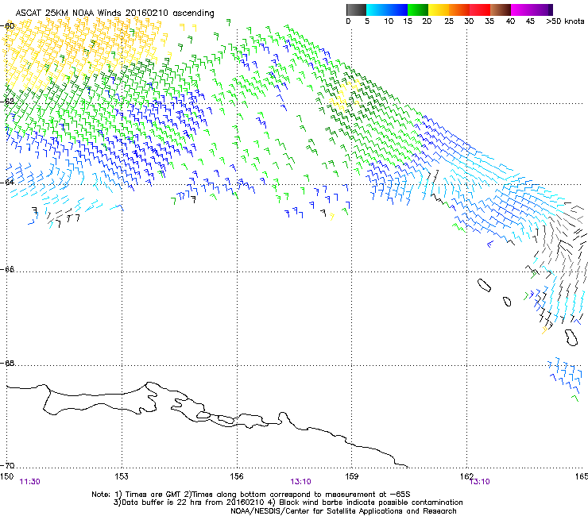Click the 150 longitude axis label
Screen dimensions: 588x516
pyautogui.click(x=6, y=476)
